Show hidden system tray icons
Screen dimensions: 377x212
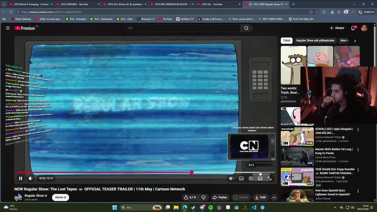[335, 208]
